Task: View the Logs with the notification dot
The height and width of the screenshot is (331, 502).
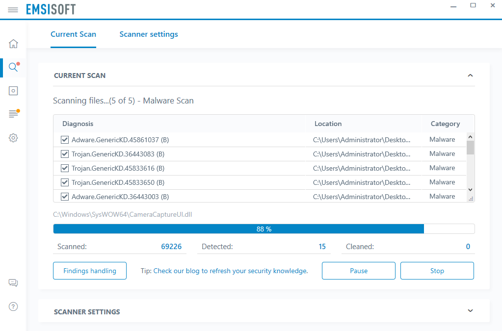Action: point(13,113)
